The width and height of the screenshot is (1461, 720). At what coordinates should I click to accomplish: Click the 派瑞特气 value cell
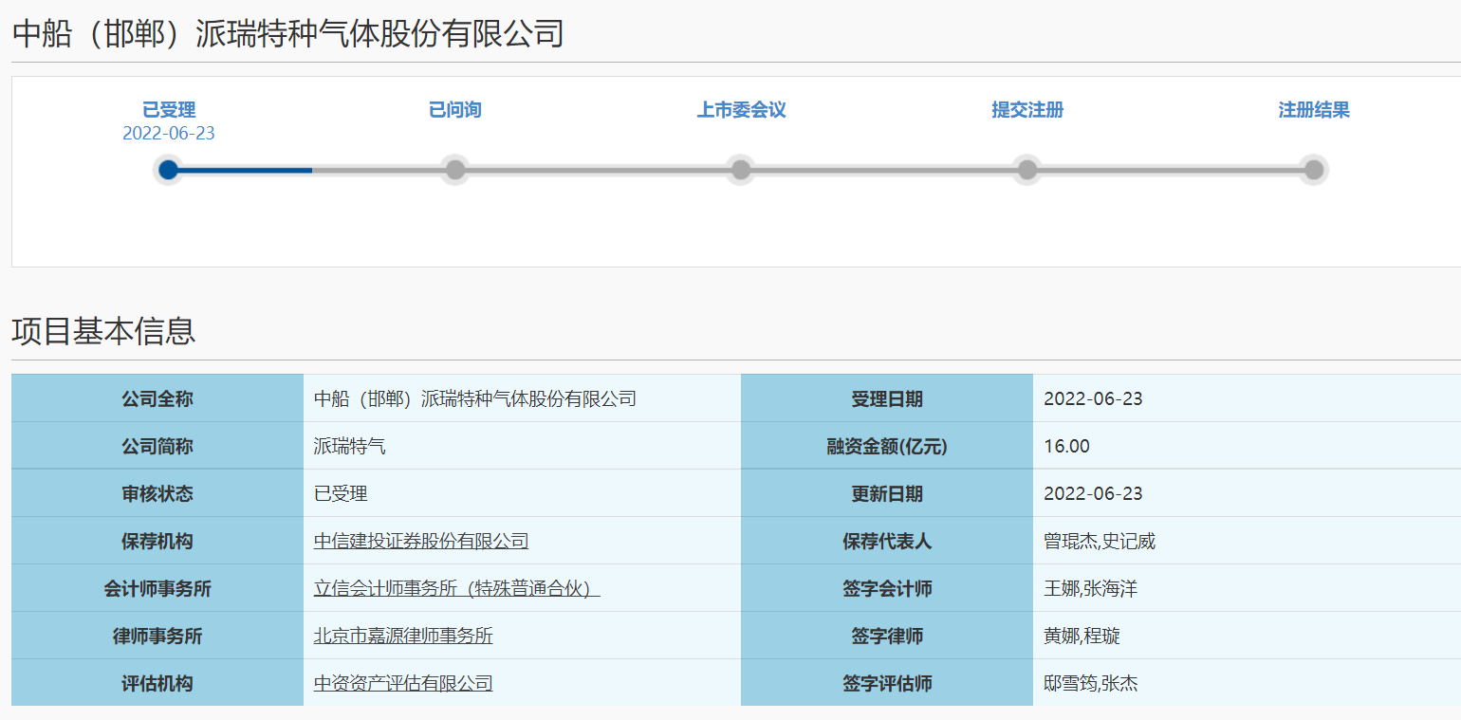point(522,446)
